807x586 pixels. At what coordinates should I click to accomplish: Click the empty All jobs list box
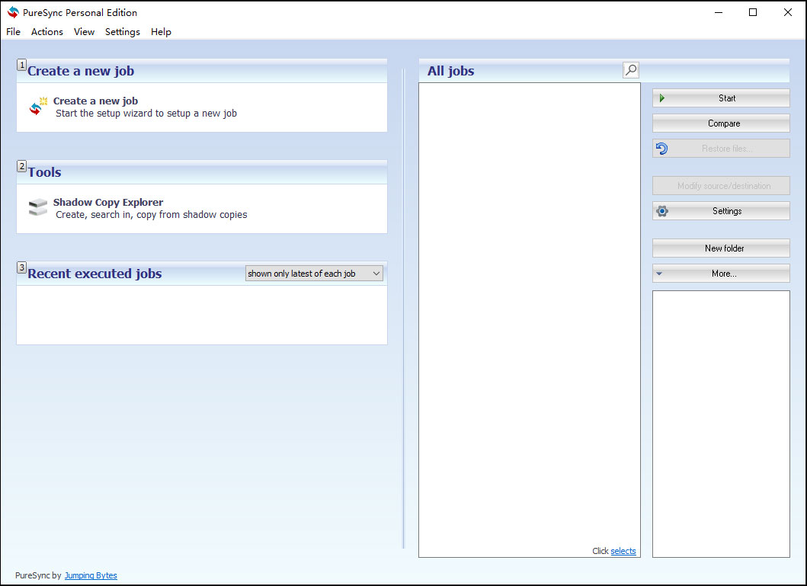(529, 320)
